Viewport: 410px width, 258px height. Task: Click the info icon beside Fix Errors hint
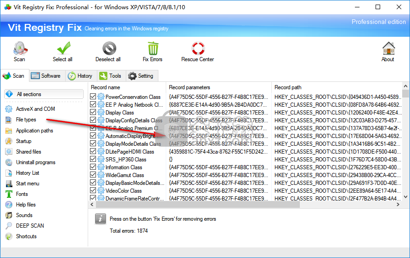pyautogui.click(x=101, y=219)
